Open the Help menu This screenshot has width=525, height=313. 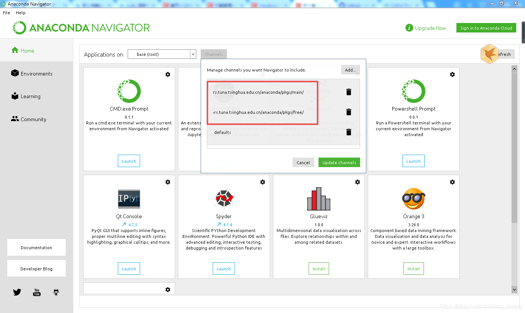pos(21,13)
